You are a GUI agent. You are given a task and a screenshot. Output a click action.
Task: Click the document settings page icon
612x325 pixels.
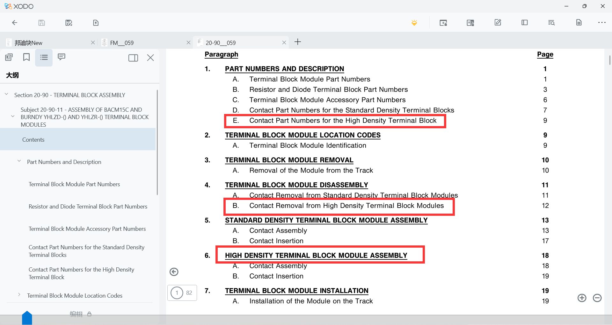(x=579, y=23)
